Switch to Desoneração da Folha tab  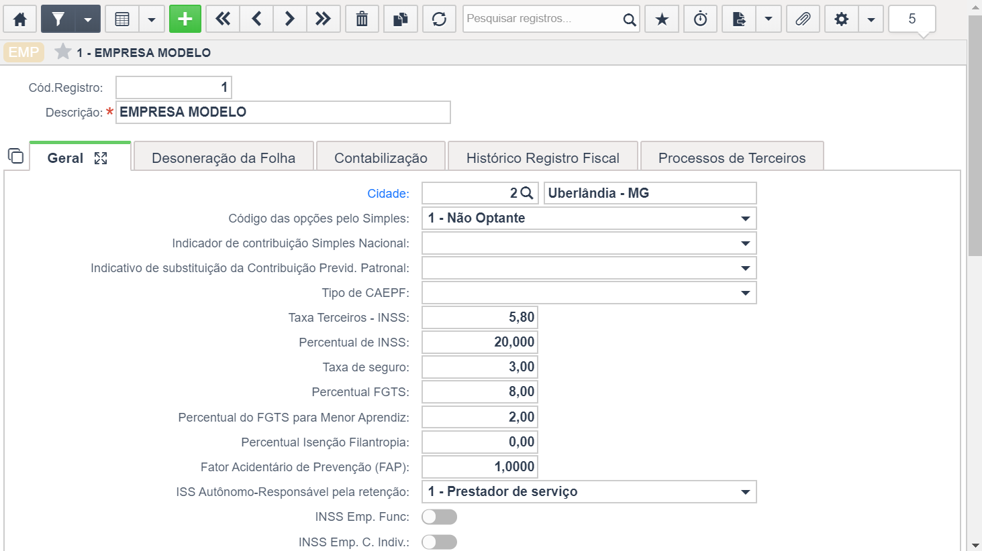pos(224,158)
